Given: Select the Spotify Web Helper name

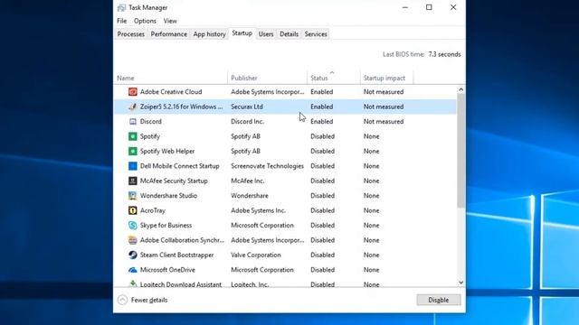Looking at the screenshot, I should (x=167, y=151).
